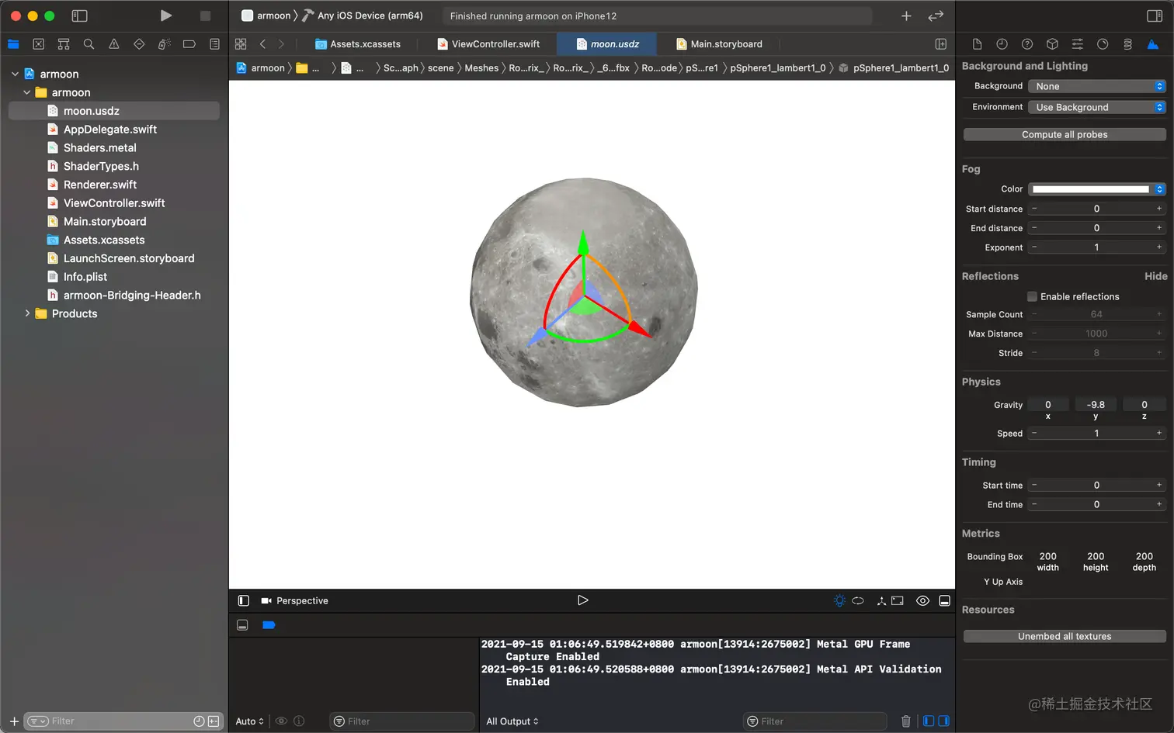Collapse the armoon folder group
The height and width of the screenshot is (733, 1174).
coord(27,92)
